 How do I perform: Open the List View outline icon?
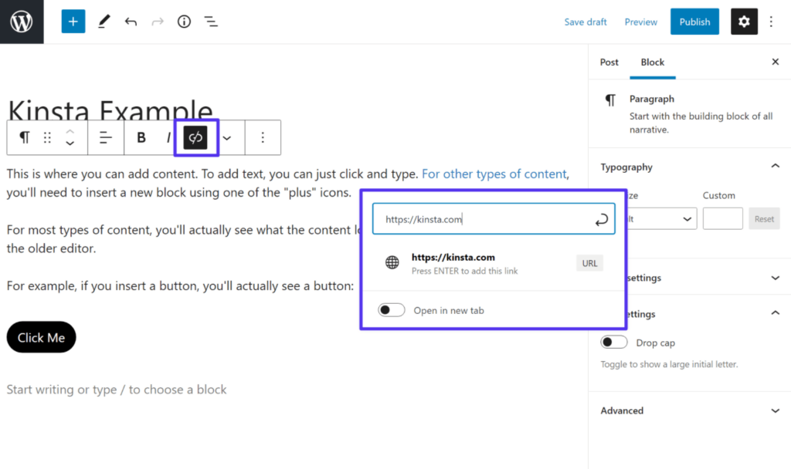[211, 21]
